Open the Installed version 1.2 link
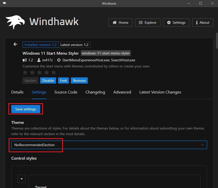This screenshot has height=188, width=218. (40, 44)
